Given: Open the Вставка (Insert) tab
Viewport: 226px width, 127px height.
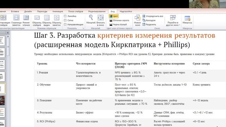Looking at the screenshot, I should pyautogui.click(x=15, y=11).
